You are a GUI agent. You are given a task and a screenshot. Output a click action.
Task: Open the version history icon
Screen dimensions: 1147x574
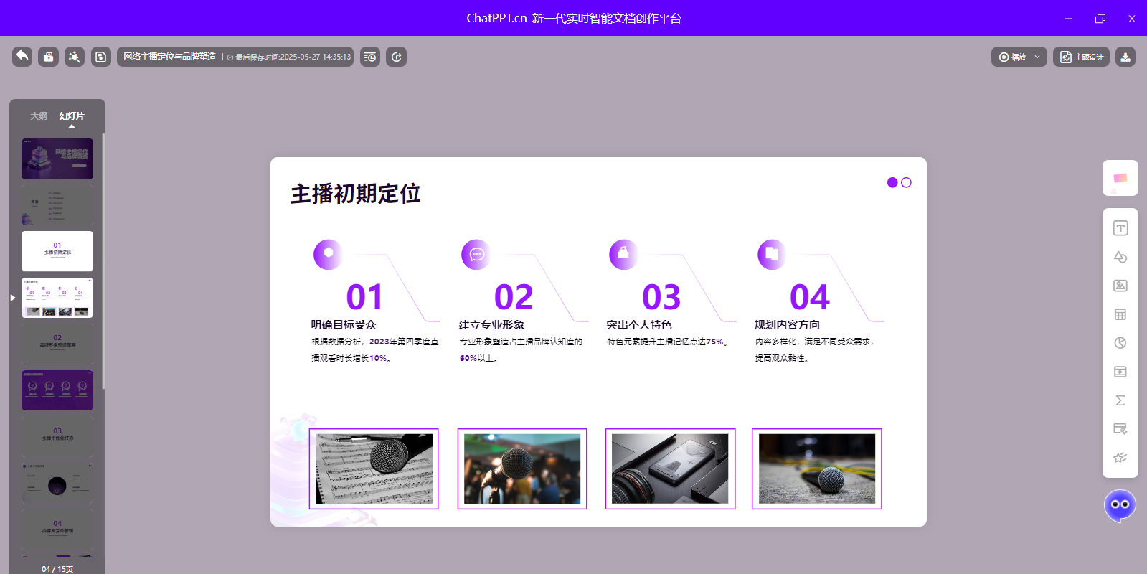(370, 57)
